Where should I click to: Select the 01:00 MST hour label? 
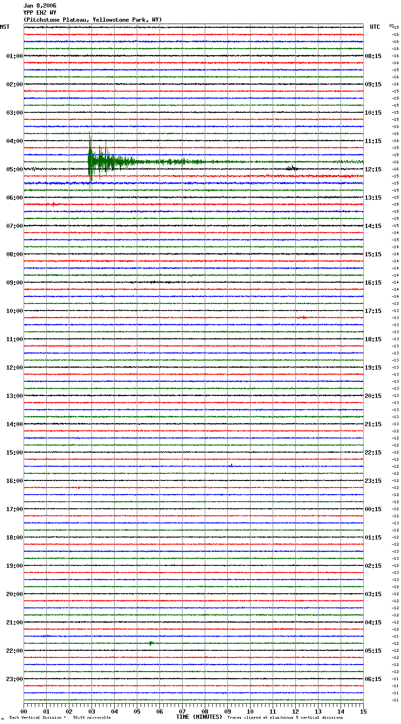pos(15,56)
